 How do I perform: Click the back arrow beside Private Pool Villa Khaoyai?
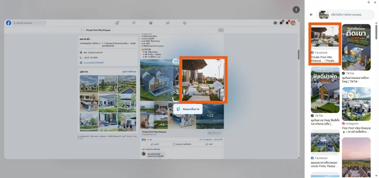(x=82, y=30)
